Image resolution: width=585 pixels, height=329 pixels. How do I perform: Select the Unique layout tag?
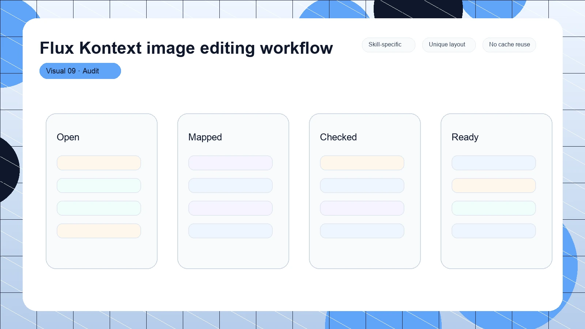(x=449, y=45)
